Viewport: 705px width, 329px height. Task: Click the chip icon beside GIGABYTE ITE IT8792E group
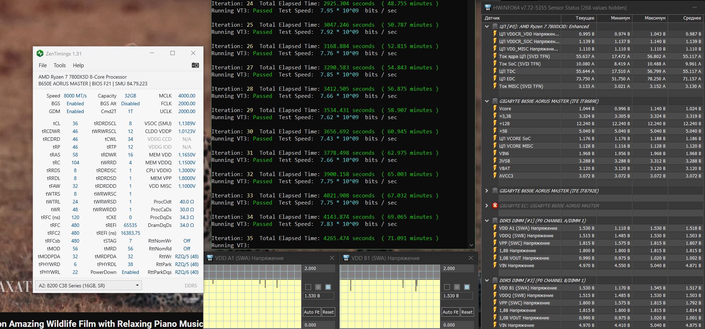click(495, 191)
